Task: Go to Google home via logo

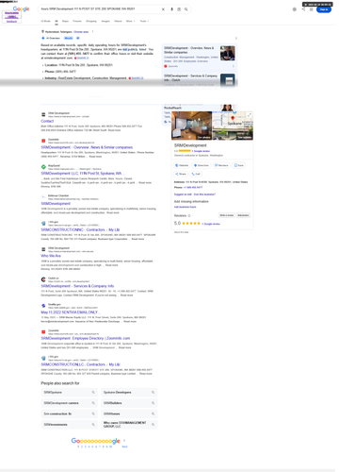Action: 21,8
